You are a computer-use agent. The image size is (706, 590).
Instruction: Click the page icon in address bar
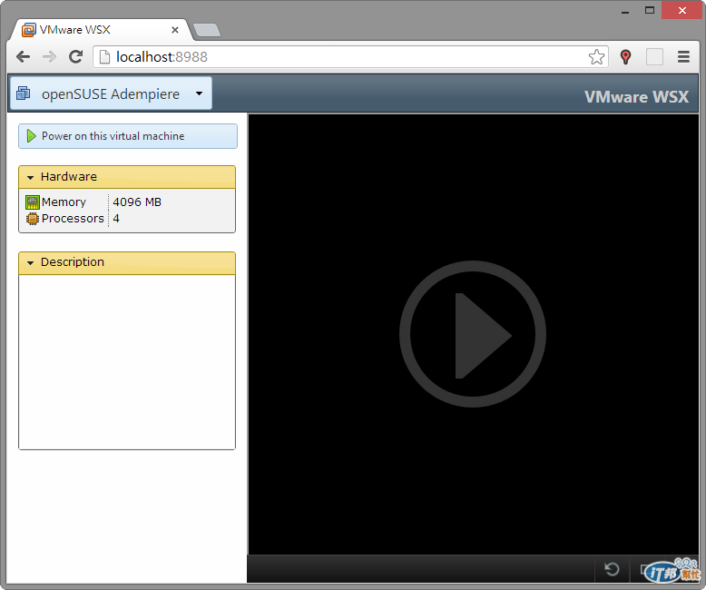[x=104, y=57]
